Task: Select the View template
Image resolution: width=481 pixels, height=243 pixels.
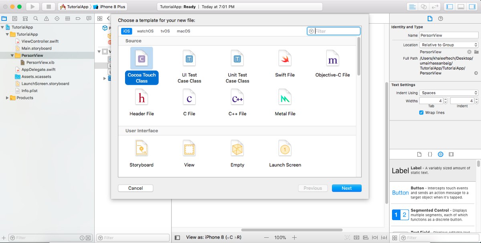Action: (189, 154)
